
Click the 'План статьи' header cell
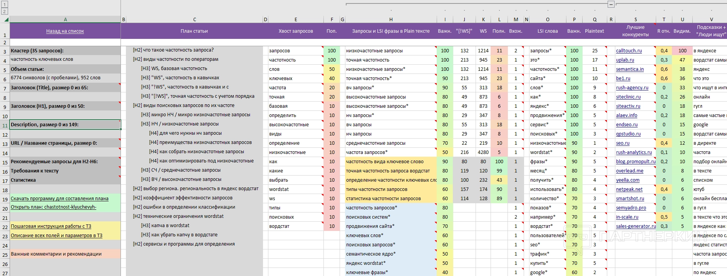tap(194, 31)
